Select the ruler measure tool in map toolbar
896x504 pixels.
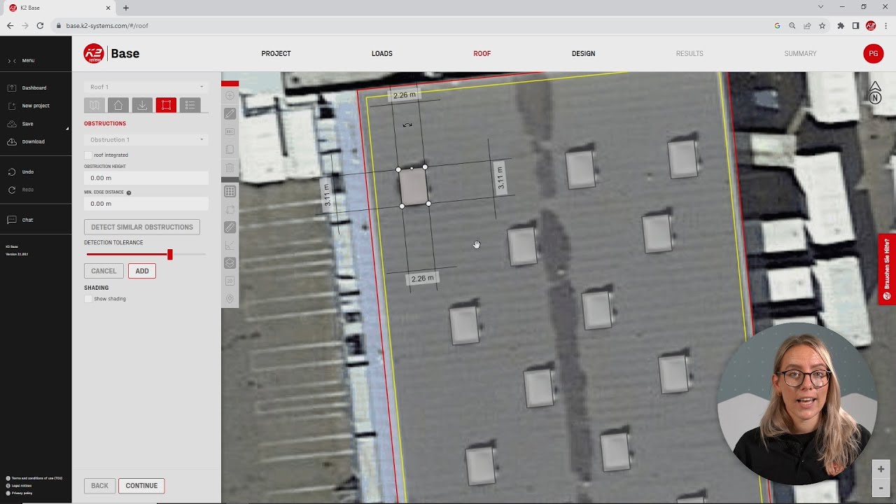pyautogui.click(x=230, y=227)
